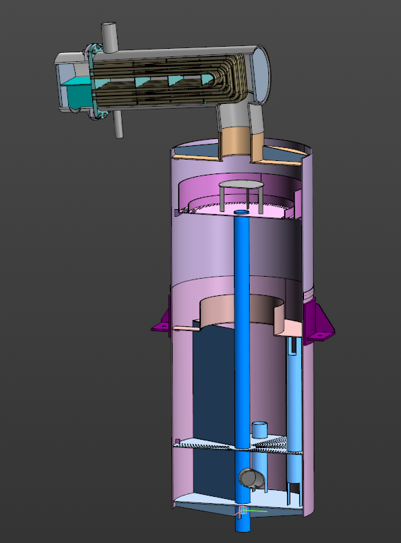Select the gray nozzle atop the heat exchanger

click(x=109, y=37)
